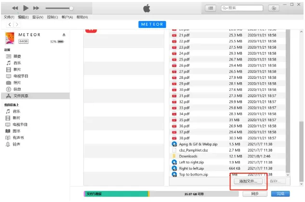
Task: Eject the METEOR device
Action: coord(64,35)
